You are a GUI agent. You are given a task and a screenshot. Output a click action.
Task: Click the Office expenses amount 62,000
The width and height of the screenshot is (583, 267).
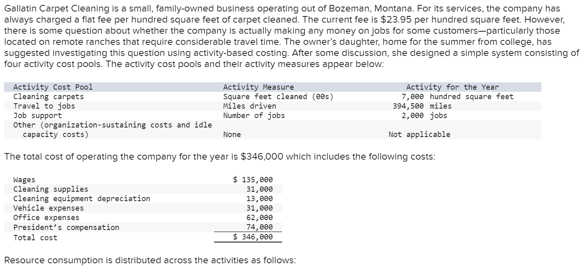(x=259, y=217)
